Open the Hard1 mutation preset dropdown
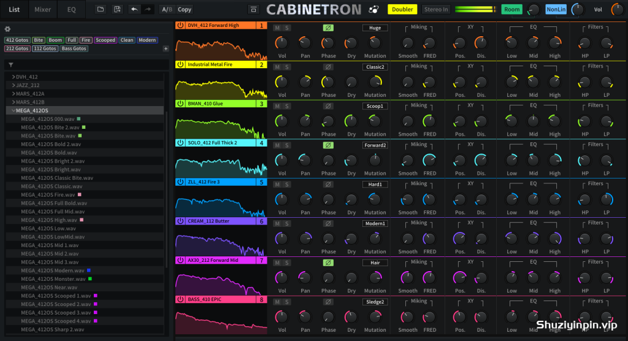The width and height of the screenshot is (628, 341). coord(375,185)
